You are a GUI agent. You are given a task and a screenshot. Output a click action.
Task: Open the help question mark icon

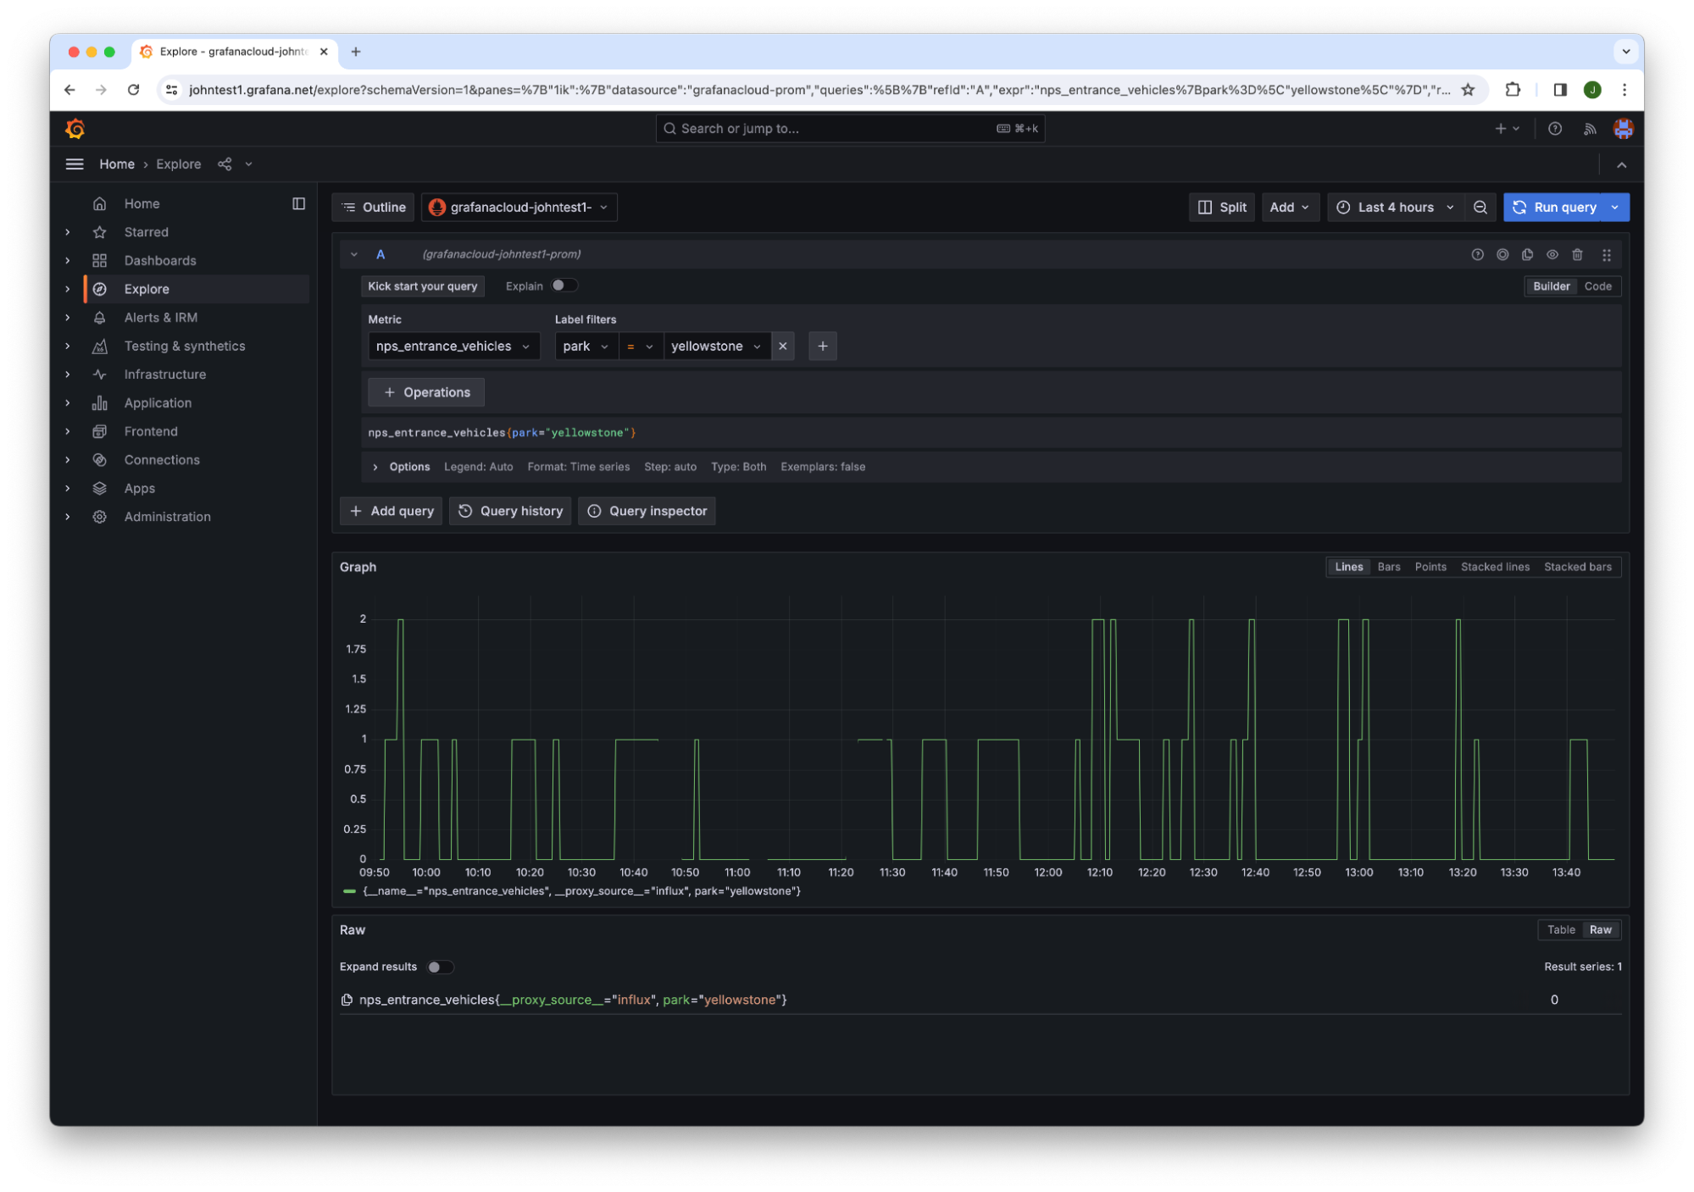1555,129
